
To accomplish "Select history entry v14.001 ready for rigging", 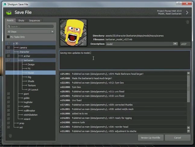I will coord(123,118).
